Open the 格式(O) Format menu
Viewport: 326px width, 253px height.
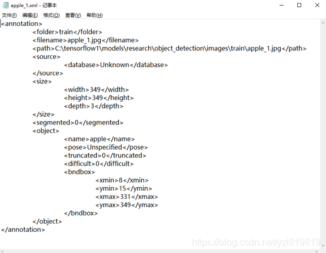tap(51, 15)
